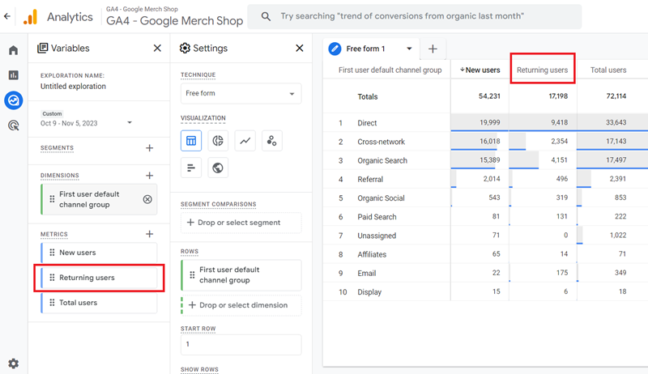Click the Start Row input field
648x374 pixels.
pyautogui.click(x=241, y=344)
